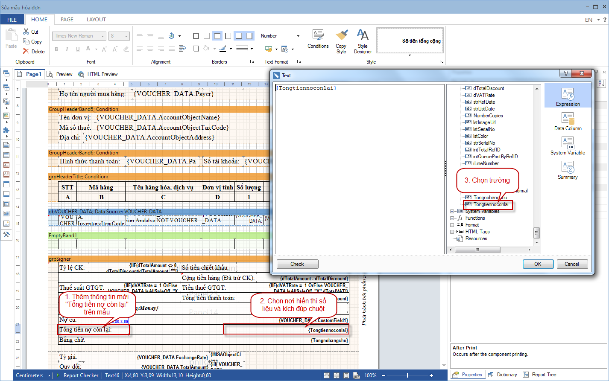Click the tree vertical scrollbar thumb
Viewport: 609px width, 381px height.
pyautogui.click(x=537, y=233)
